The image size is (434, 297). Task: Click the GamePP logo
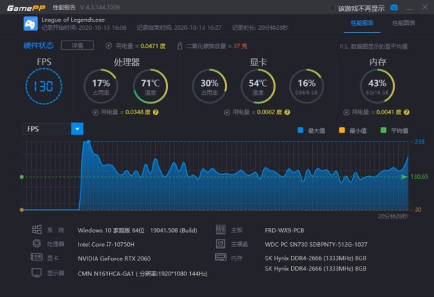point(26,7)
